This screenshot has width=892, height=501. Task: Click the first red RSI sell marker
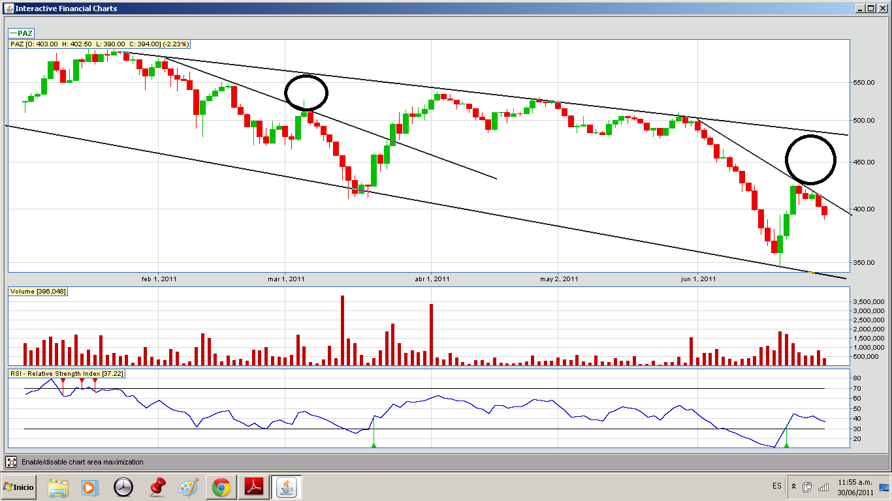63,380
